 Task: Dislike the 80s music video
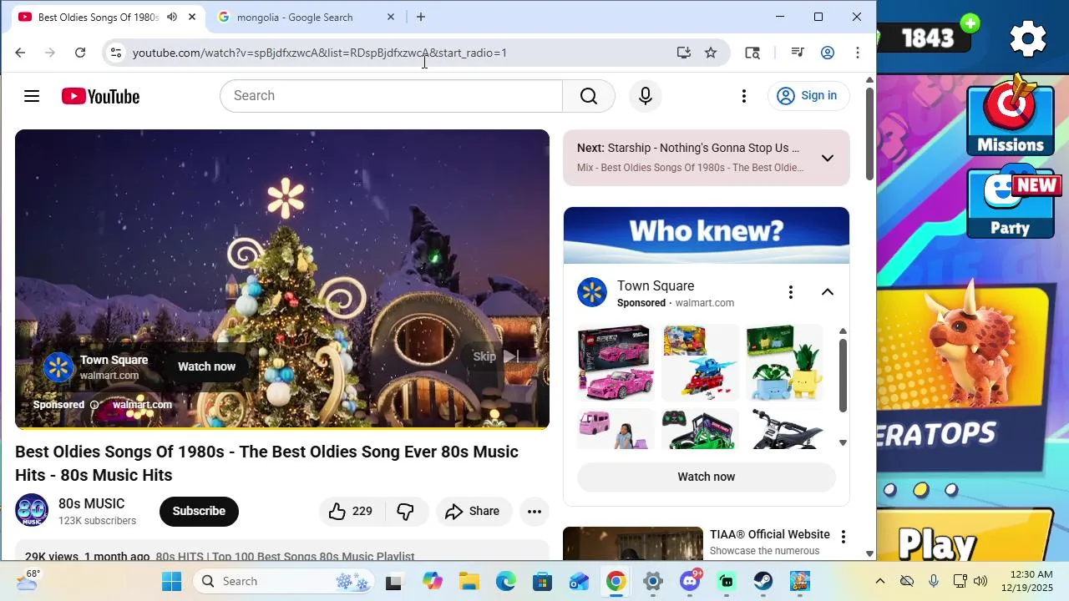(x=405, y=511)
